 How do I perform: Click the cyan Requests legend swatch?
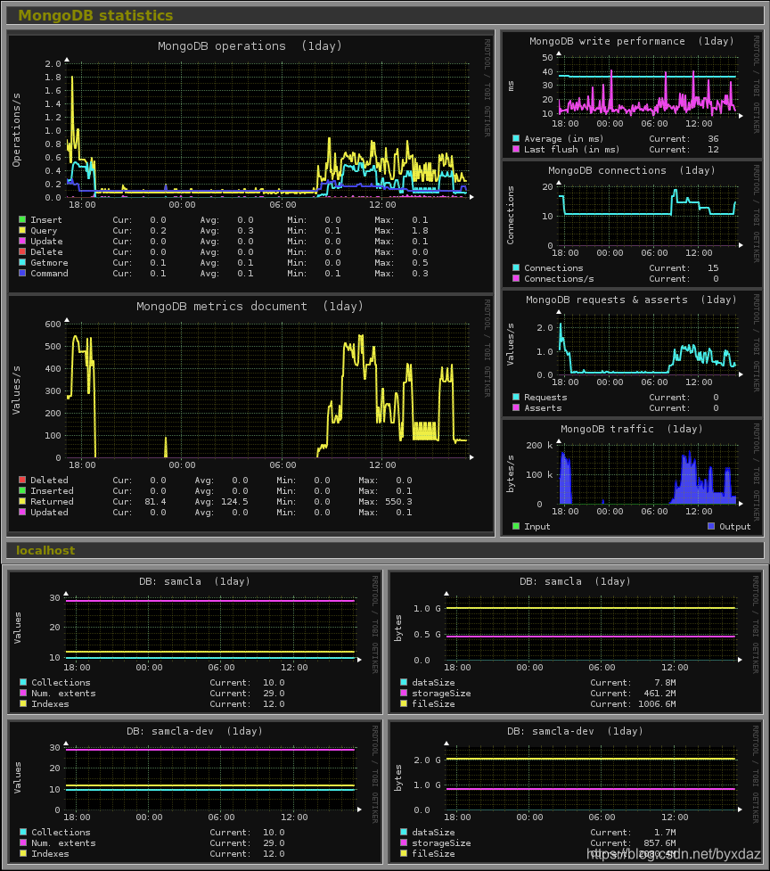click(516, 398)
